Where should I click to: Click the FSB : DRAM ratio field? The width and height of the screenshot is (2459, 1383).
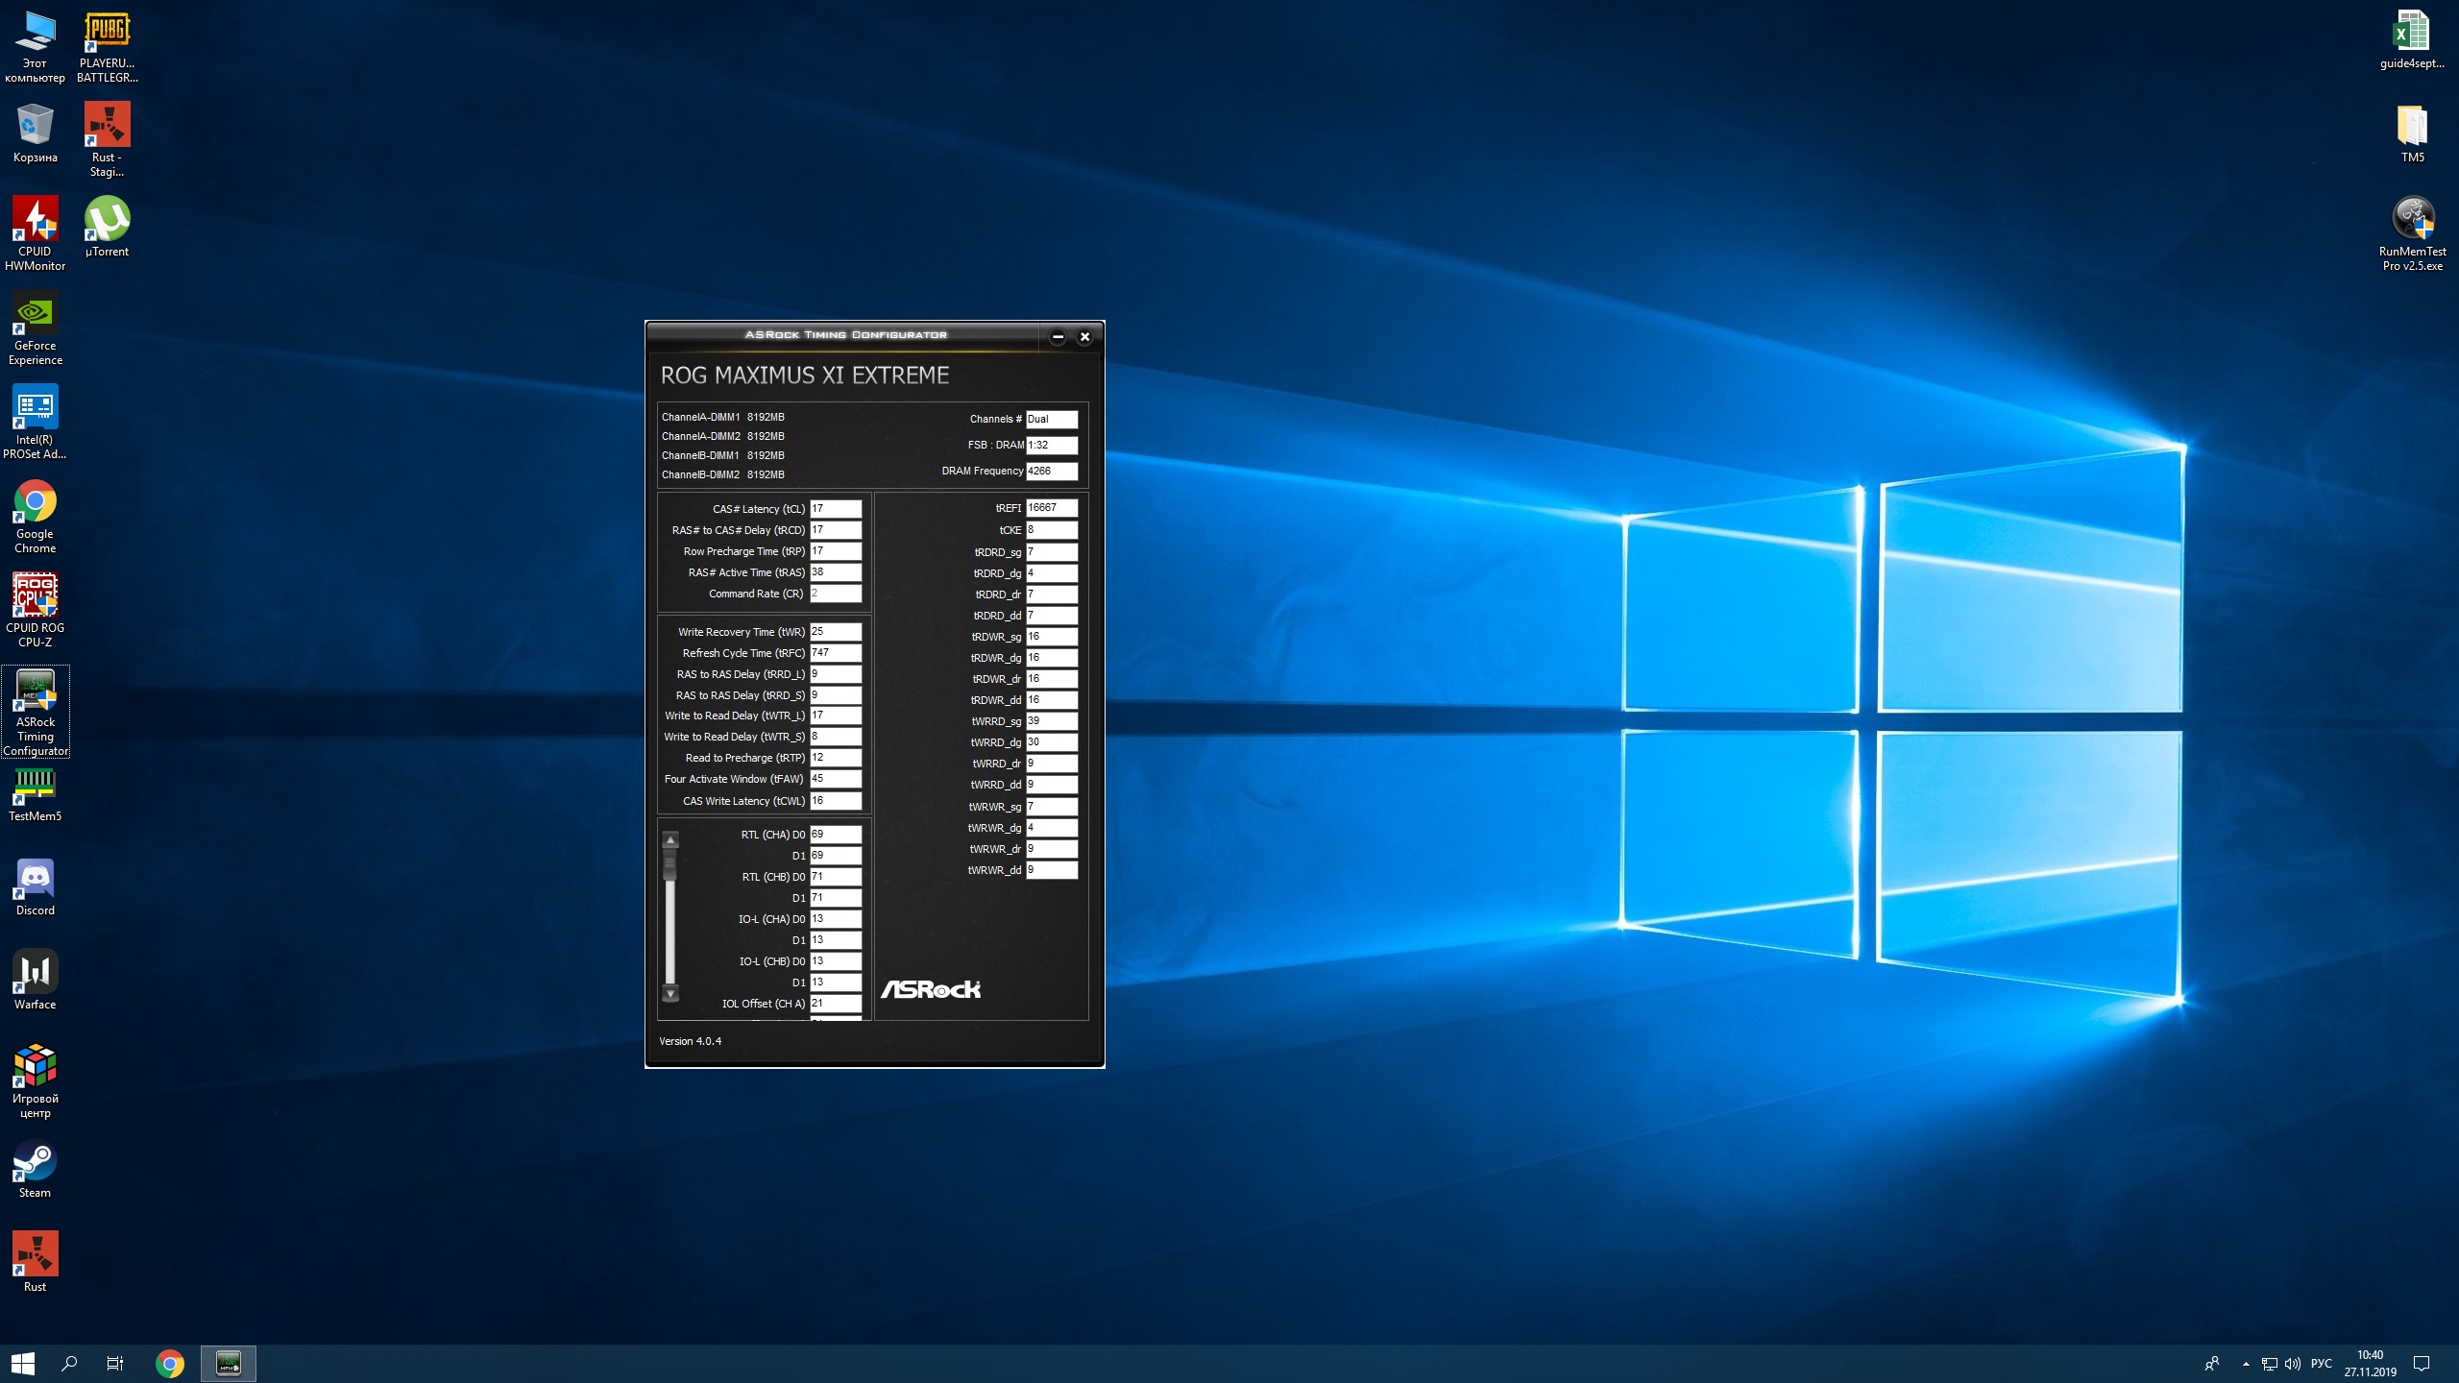[1052, 446]
